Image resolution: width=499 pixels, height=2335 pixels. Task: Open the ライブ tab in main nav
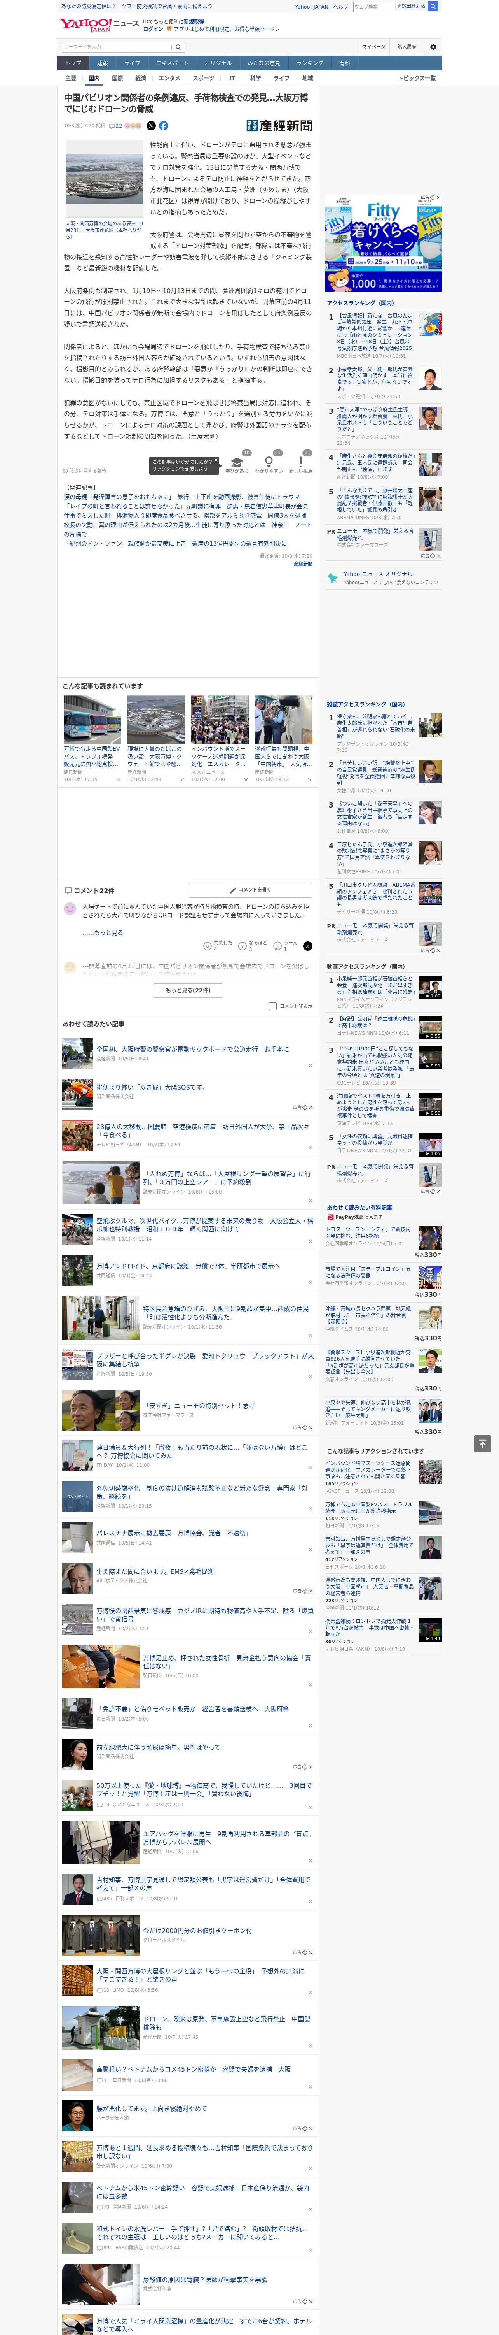pyautogui.click(x=132, y=63)
